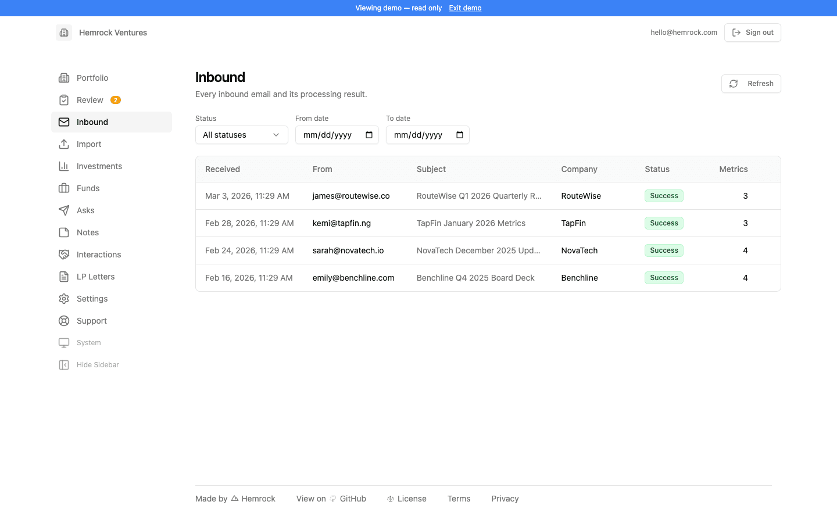The width and height of the screenshot is (837, 523).
Task: Click the From date input field
Action: pos(337,135)
